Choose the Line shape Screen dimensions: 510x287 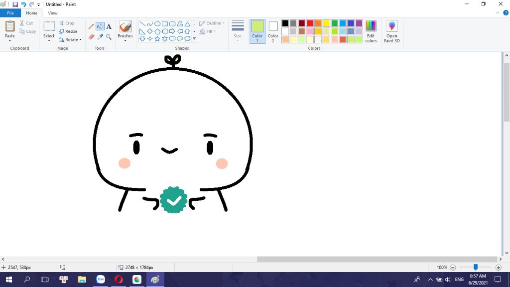[x=142, y=24]
